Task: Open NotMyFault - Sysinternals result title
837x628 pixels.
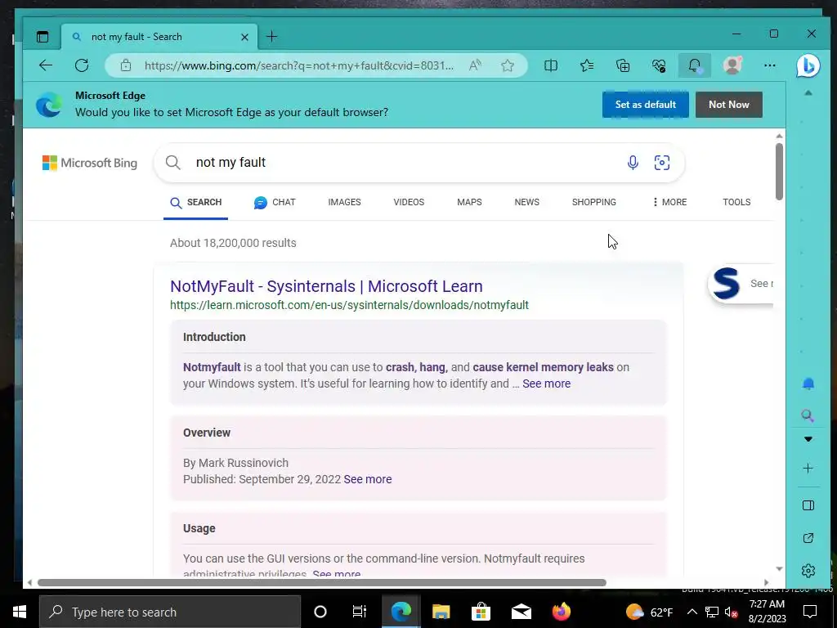Action: pos(326,286)
